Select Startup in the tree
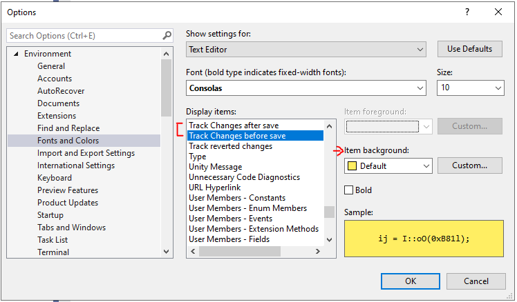 click(50, 215)
